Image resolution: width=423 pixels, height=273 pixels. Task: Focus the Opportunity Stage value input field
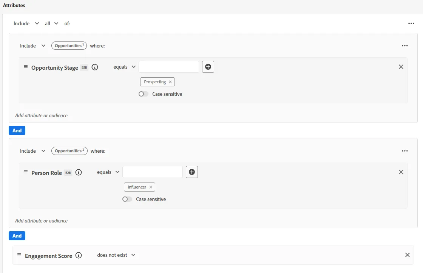(x=169, y=67)
